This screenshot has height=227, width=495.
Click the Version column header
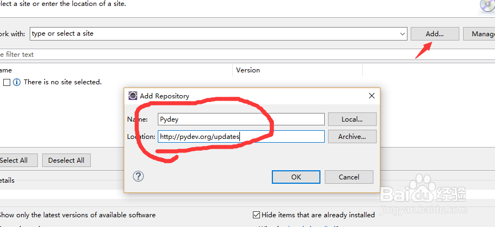(x=248, y=70)
